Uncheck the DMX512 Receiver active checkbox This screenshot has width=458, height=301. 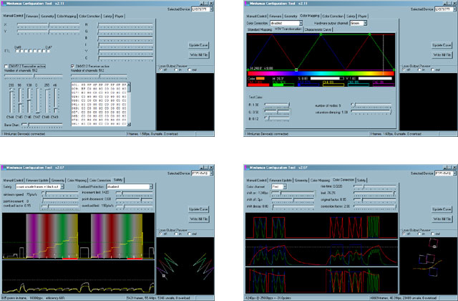coord(72,65)
